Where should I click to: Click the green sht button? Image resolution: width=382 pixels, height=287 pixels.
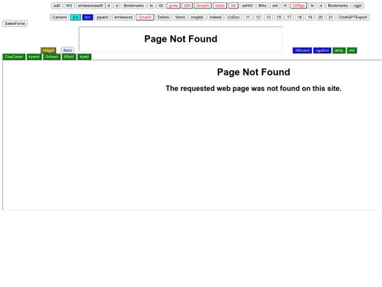click(x=352, y=50)
